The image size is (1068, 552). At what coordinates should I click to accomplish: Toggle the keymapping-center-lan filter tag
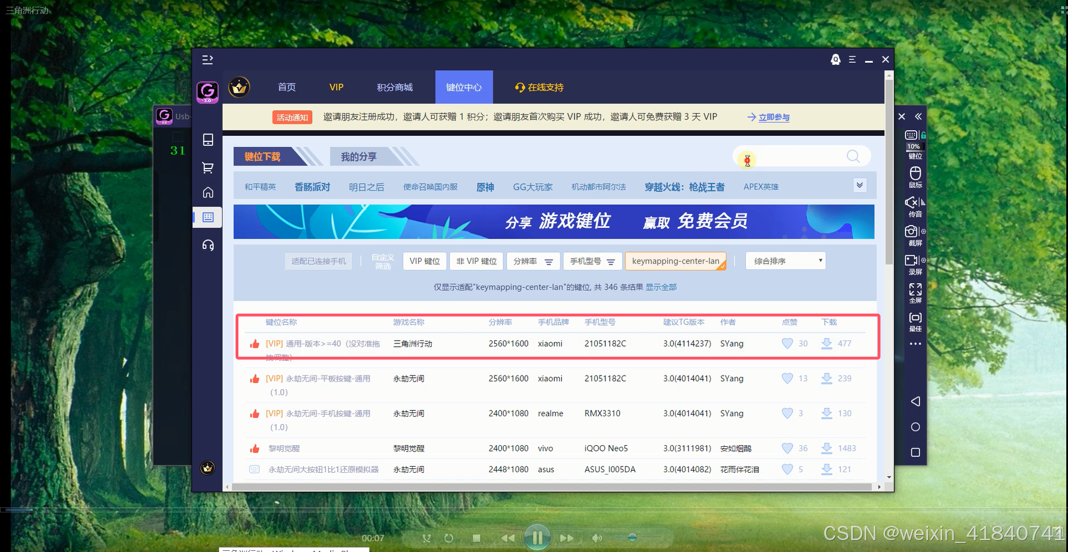point(676,261)
